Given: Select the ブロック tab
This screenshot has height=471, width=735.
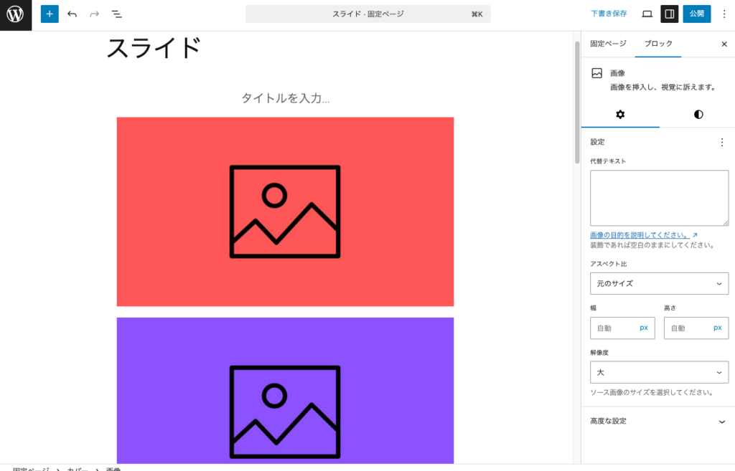Looking at the screenshot, I should [657, 44].
